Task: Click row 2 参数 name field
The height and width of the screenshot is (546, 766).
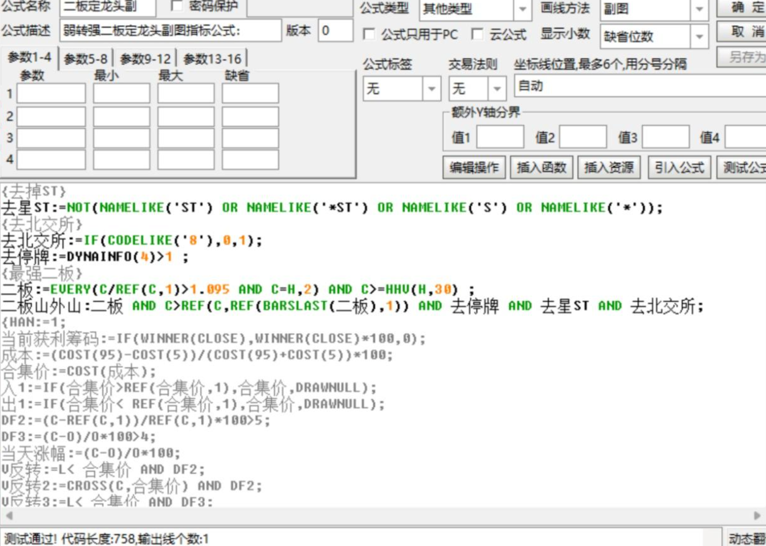Action: pos(51,116)
